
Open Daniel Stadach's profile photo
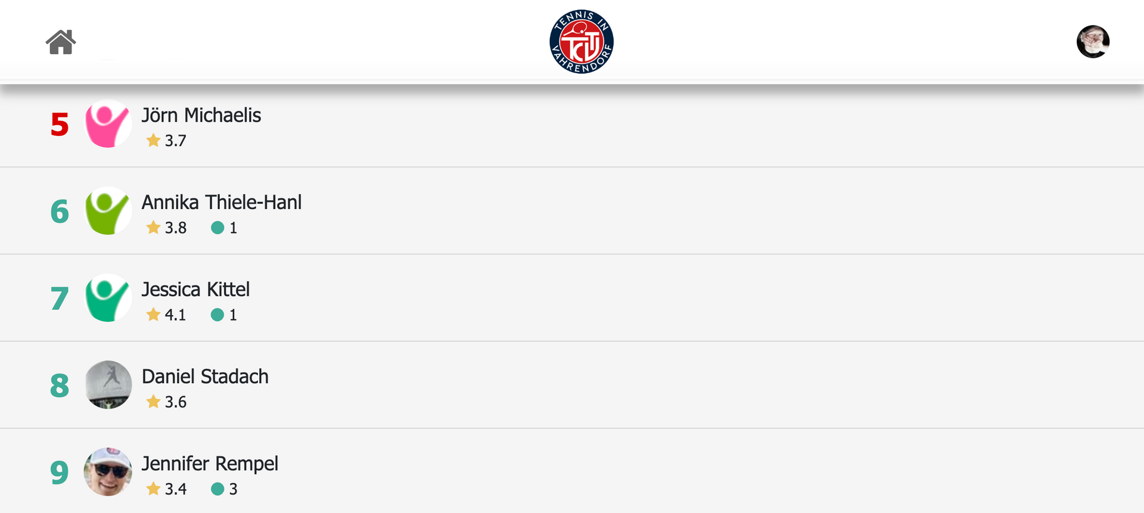[108, 385]
